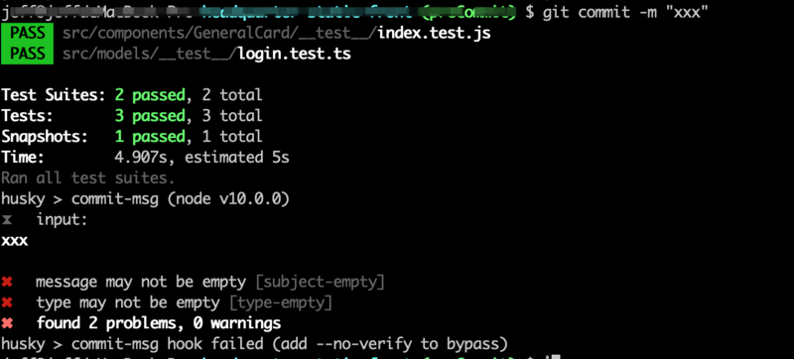Click the src/components/GeneralCard/__test__/ path
Image resolution: width=794 pixels, height=359 pixels.
click(219, 34)
